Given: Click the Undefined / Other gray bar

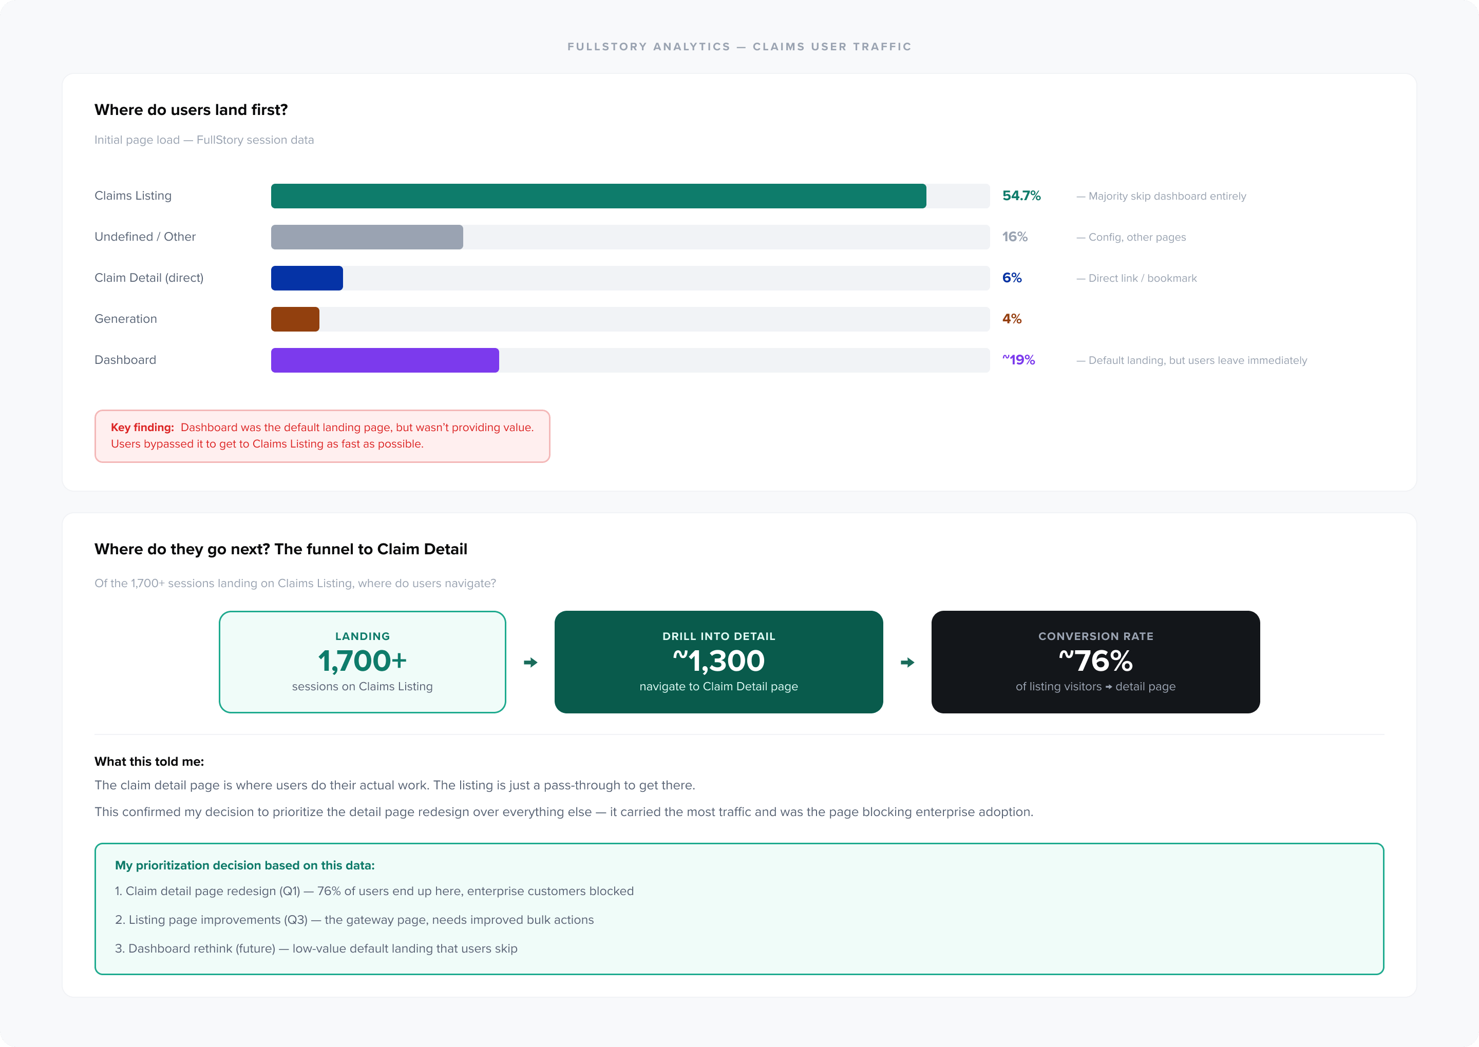Looking at the screenshot, I should (x=366, y=237).
